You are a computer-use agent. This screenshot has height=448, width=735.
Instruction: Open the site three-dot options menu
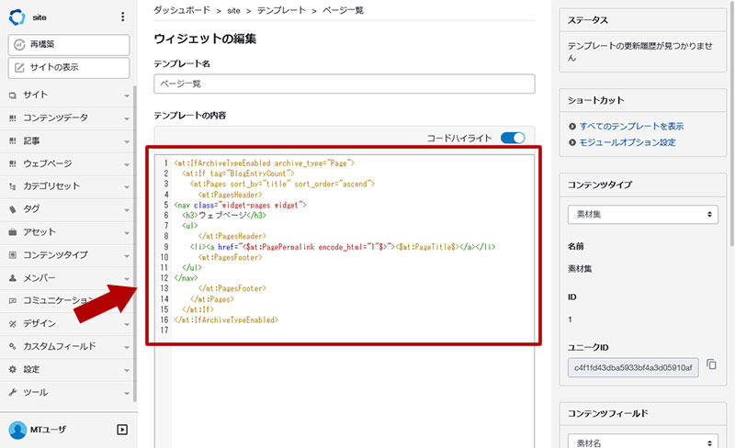click(123, 17)
